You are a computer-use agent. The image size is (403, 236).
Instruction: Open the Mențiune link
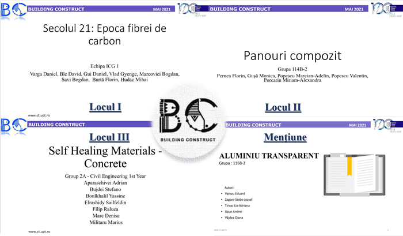(x=284, y=137)
